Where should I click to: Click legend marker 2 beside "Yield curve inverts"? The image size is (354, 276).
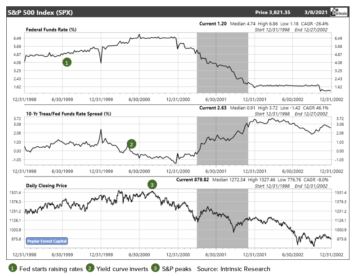(90, 268)
